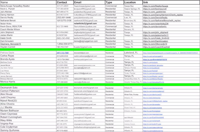Open the x.com/DaniAmsalem link
200x132 pixels.
pos(155,41)
